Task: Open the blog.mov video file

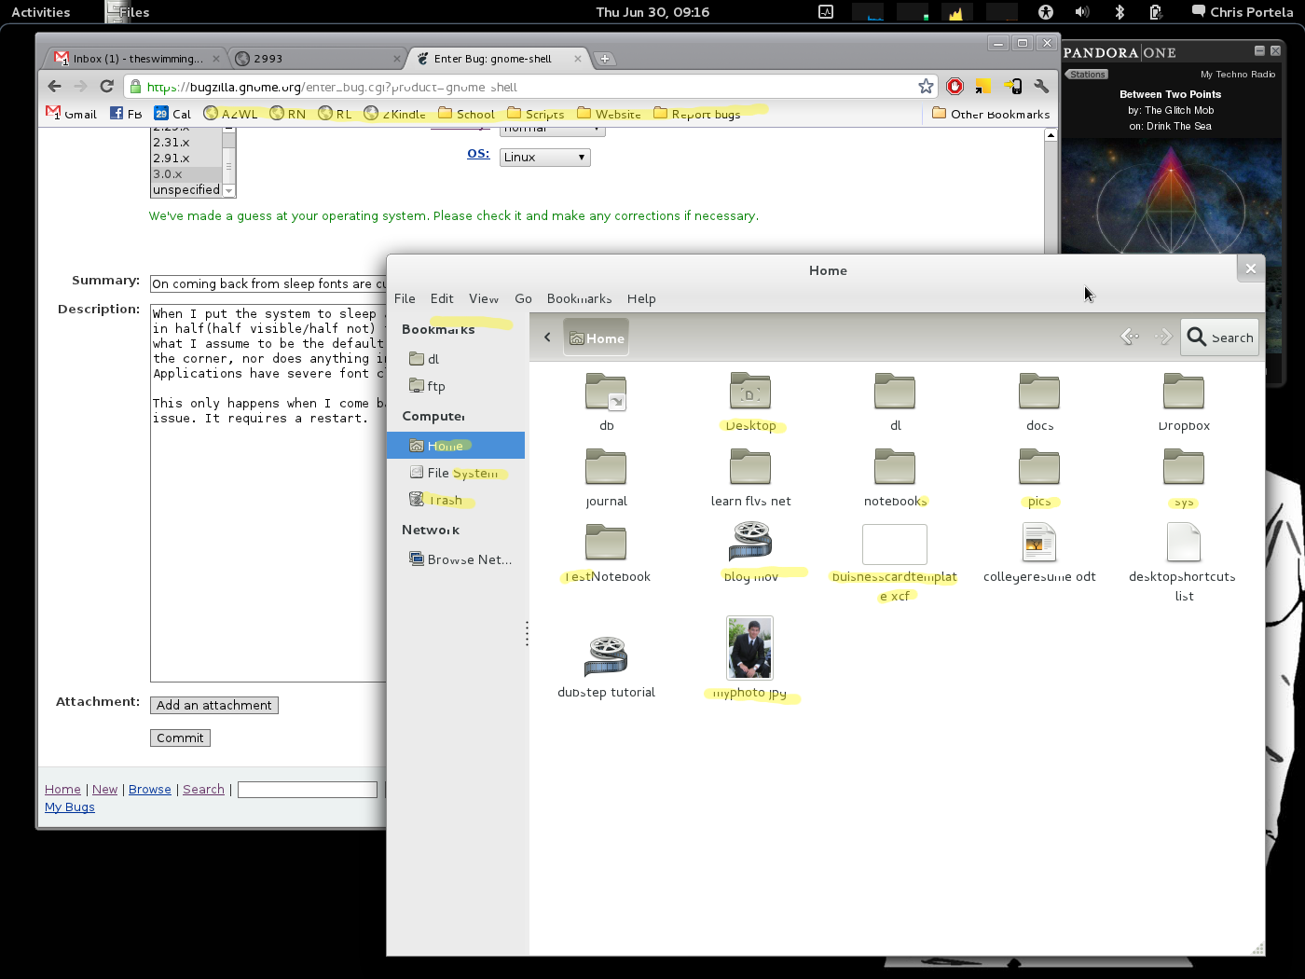Action: click(x=750, y=543)
